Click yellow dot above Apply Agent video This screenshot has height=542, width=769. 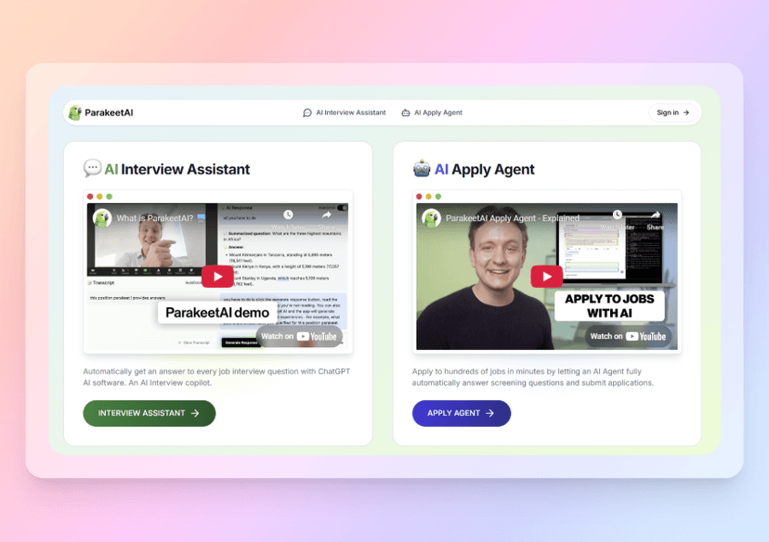click(429, 197)
